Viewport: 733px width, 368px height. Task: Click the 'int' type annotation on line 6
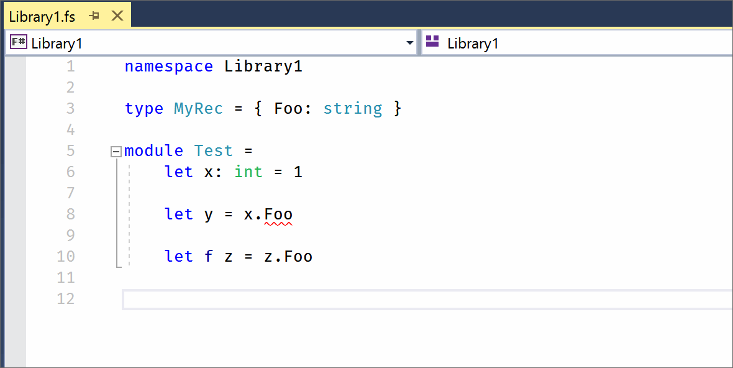[x=248, y=172]
